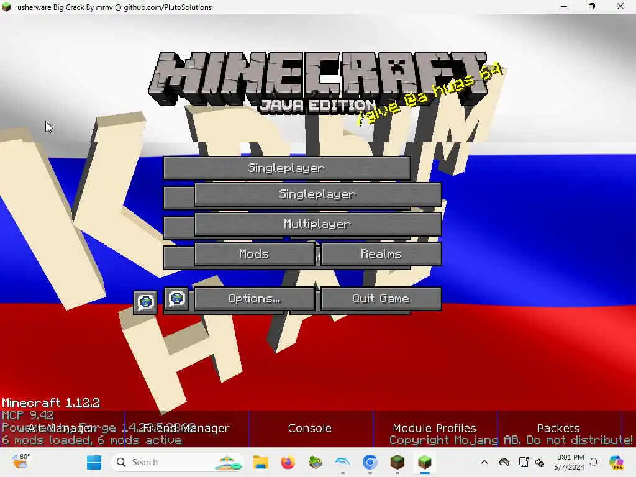The height and width of the screenshot is (477, 636).
Task: Open the Module Profiles tab
Action: (x=434, y=429)
